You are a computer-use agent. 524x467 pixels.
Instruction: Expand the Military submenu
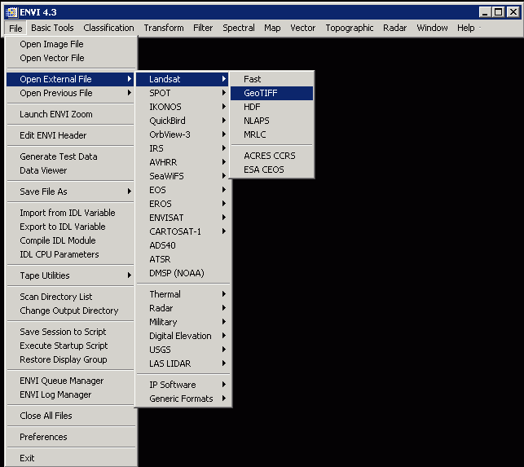point(183,322)
